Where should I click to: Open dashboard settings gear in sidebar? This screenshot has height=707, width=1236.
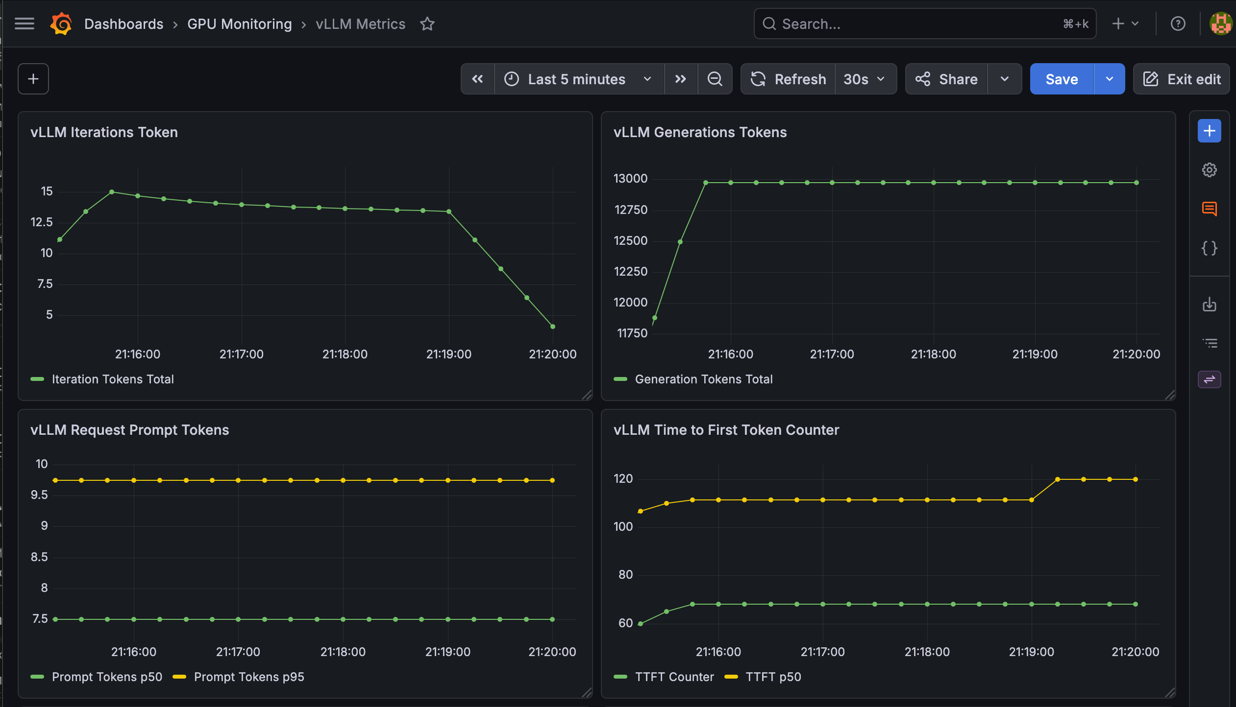1209,170
